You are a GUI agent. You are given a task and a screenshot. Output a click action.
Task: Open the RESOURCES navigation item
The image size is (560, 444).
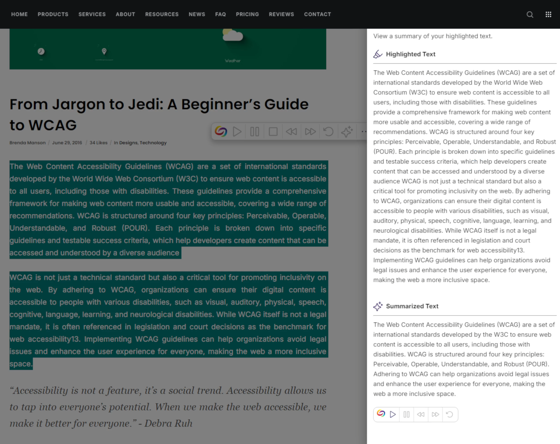(162, 14)
